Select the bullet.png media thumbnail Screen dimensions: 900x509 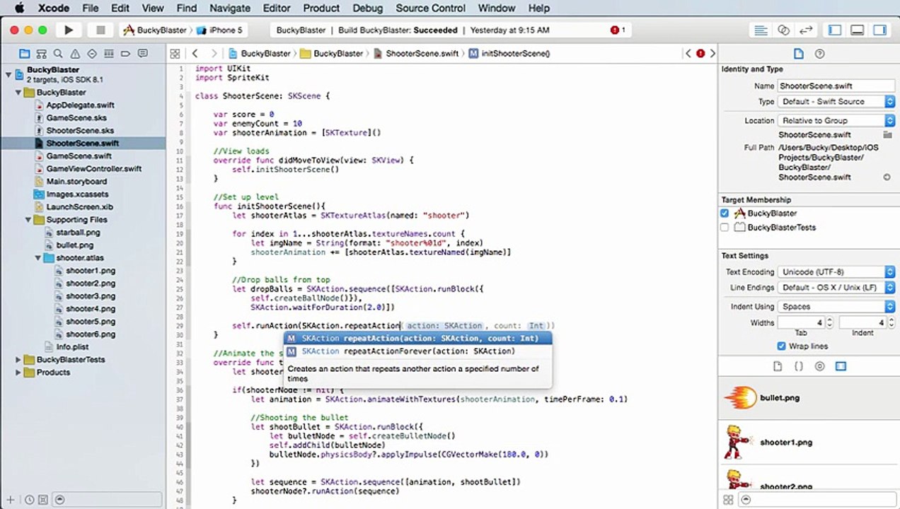(740, 398)
